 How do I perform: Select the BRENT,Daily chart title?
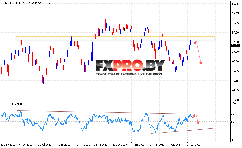click(13, 3)
